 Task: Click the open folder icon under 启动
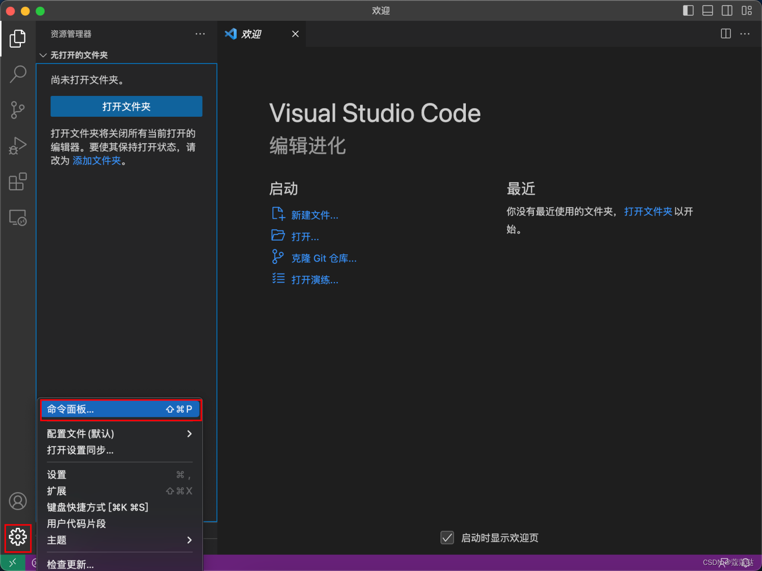[278, 235]
